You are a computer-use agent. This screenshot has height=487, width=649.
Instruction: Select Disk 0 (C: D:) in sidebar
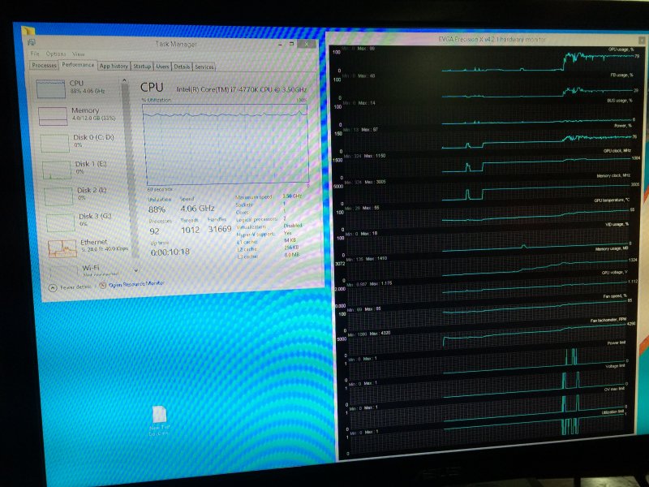(79, 143)
